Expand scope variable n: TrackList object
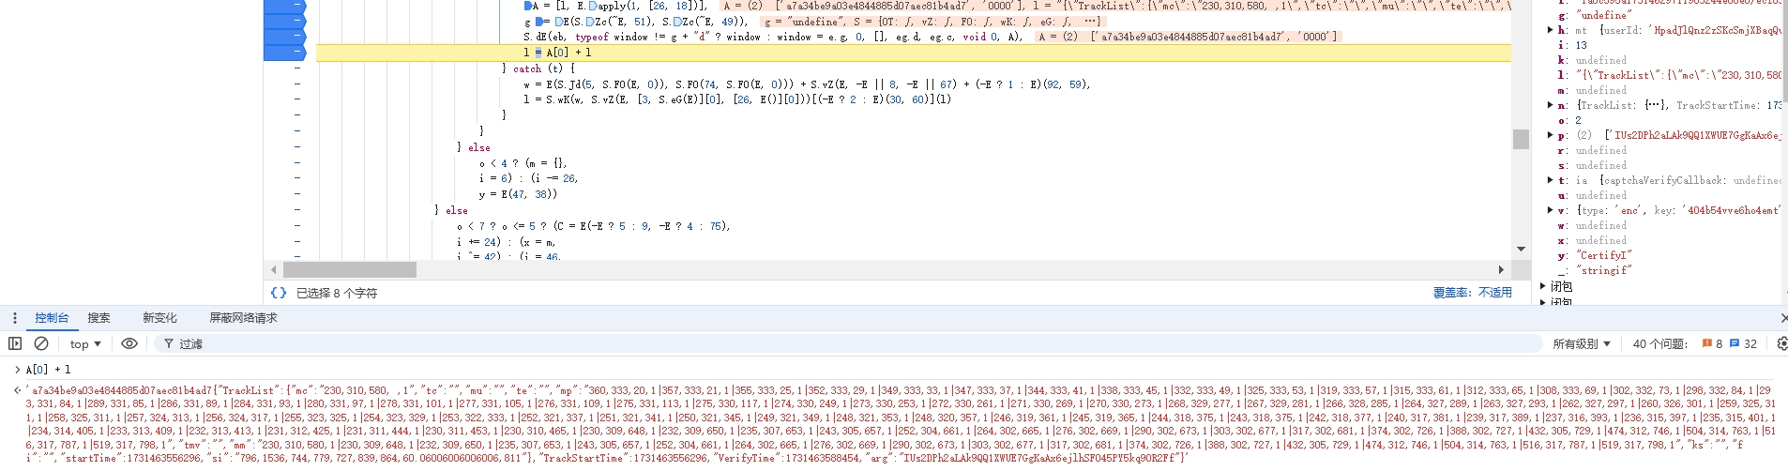Viewport: 1788px width, 471px height. pyautogui.click(x=1550, y=105)
